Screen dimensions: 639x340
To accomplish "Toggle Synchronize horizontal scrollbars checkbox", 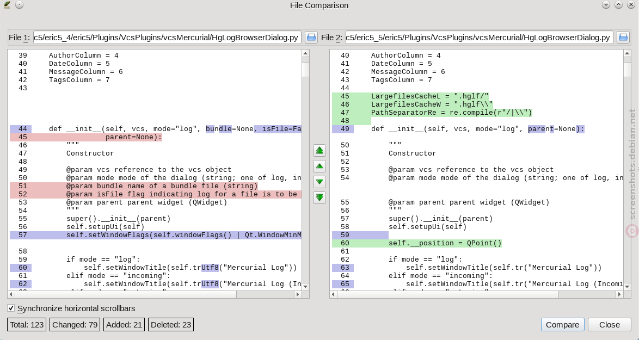I will point(11,308).
